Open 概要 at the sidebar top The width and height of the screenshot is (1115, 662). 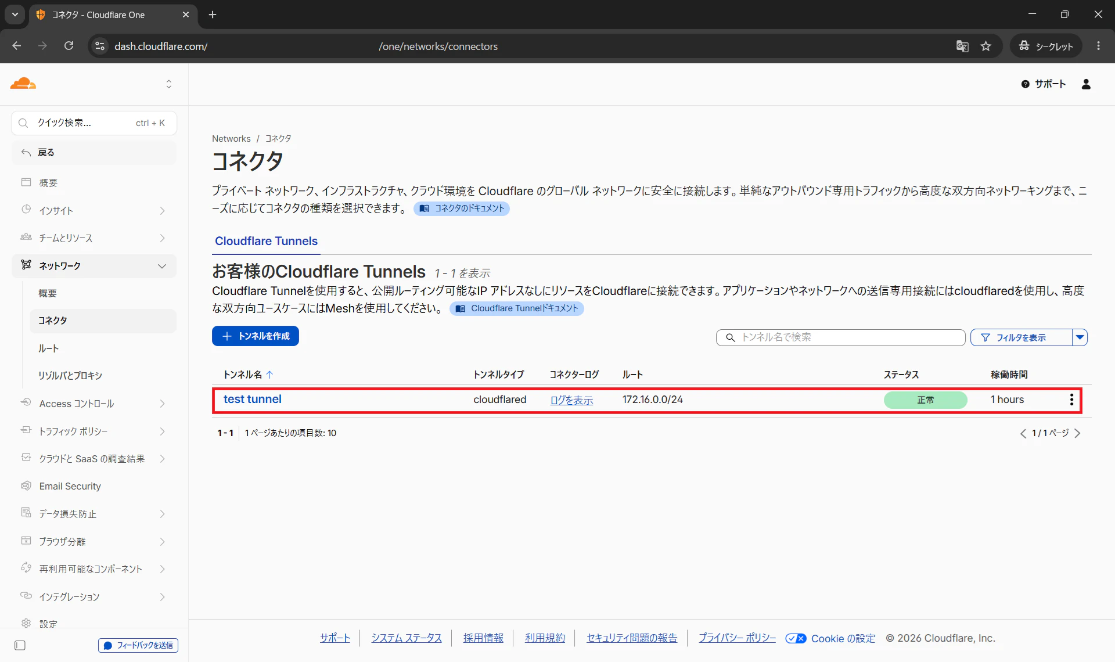48,182
